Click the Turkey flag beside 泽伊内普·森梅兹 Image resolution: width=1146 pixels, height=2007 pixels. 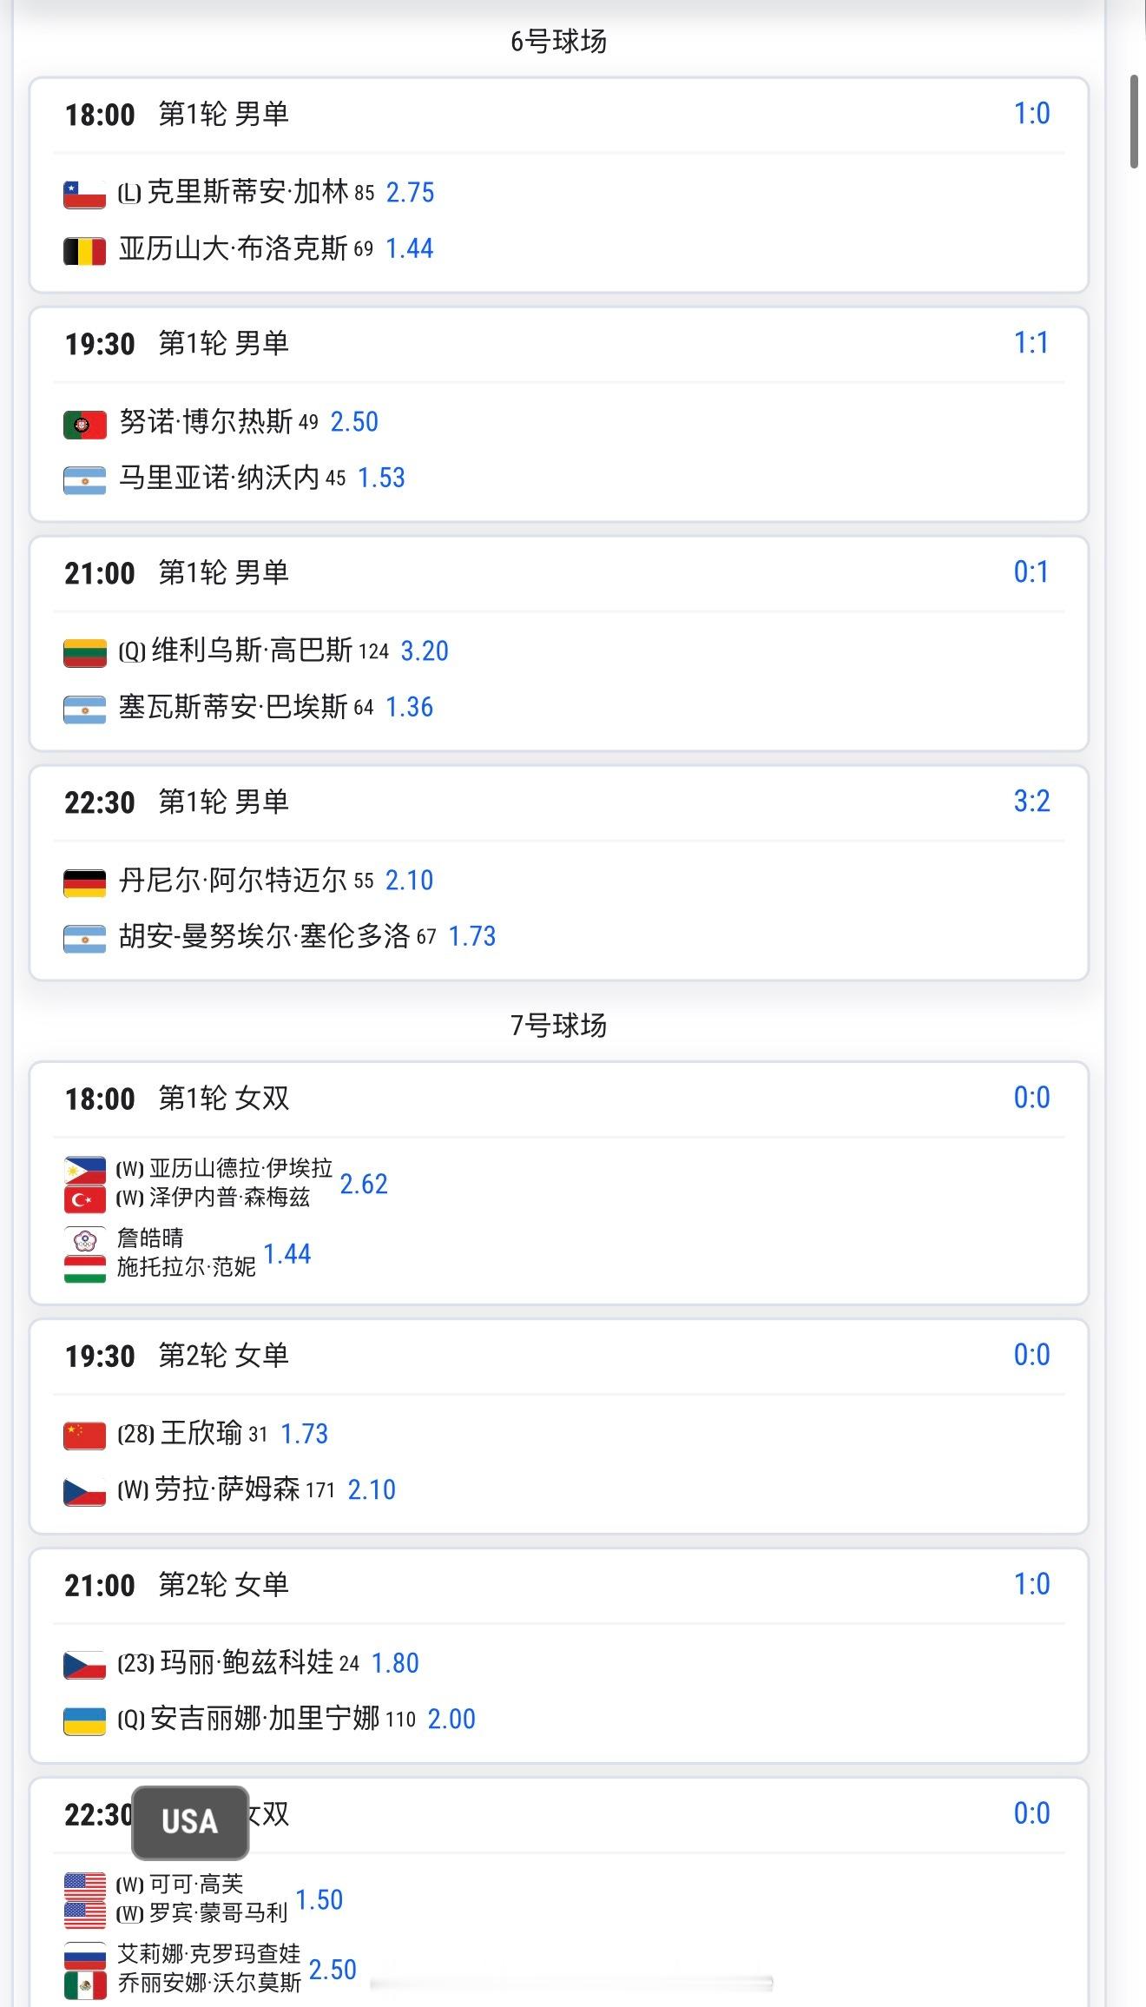coord(84,1199)
